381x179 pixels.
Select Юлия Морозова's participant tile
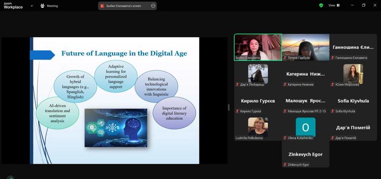353,74
